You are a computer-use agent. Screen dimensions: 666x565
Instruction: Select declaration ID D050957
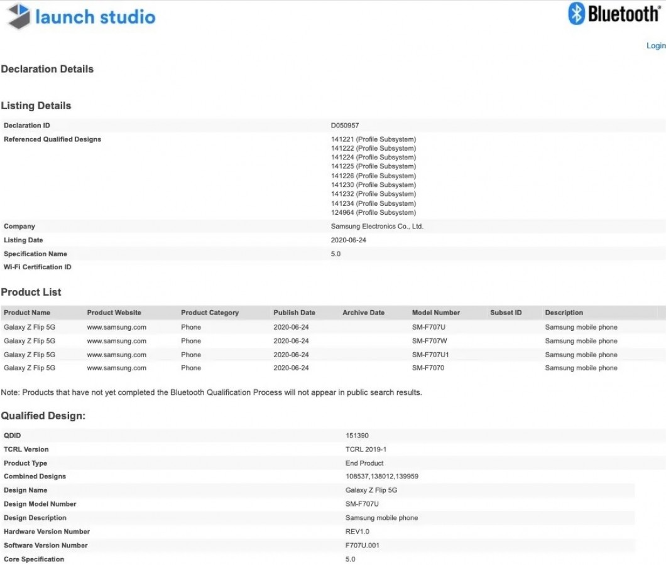(344, 126)
